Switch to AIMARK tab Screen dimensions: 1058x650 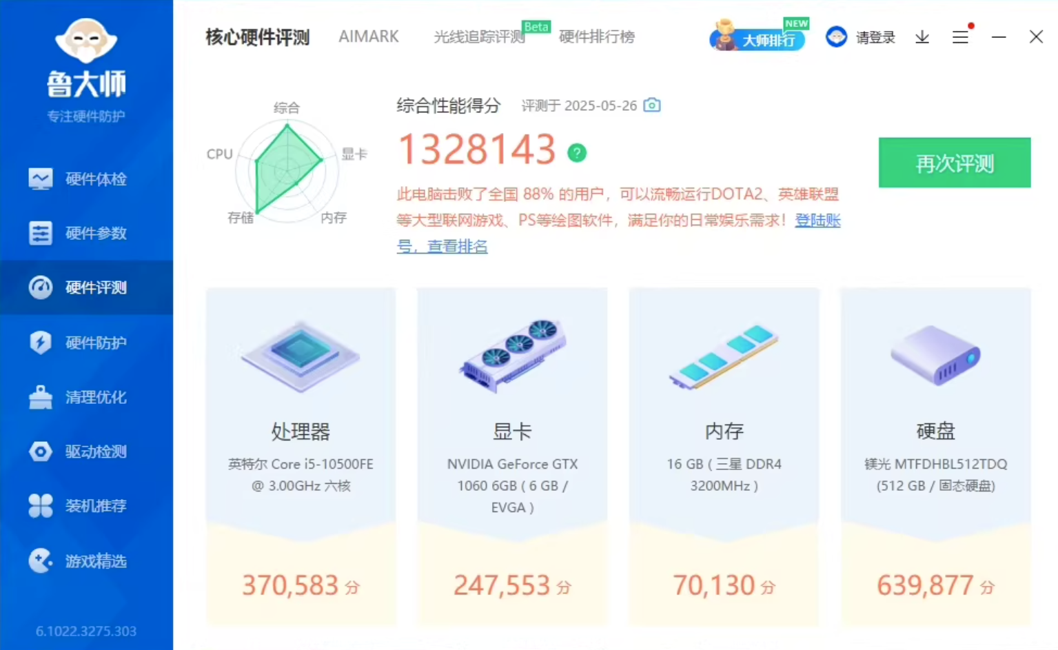369,37
